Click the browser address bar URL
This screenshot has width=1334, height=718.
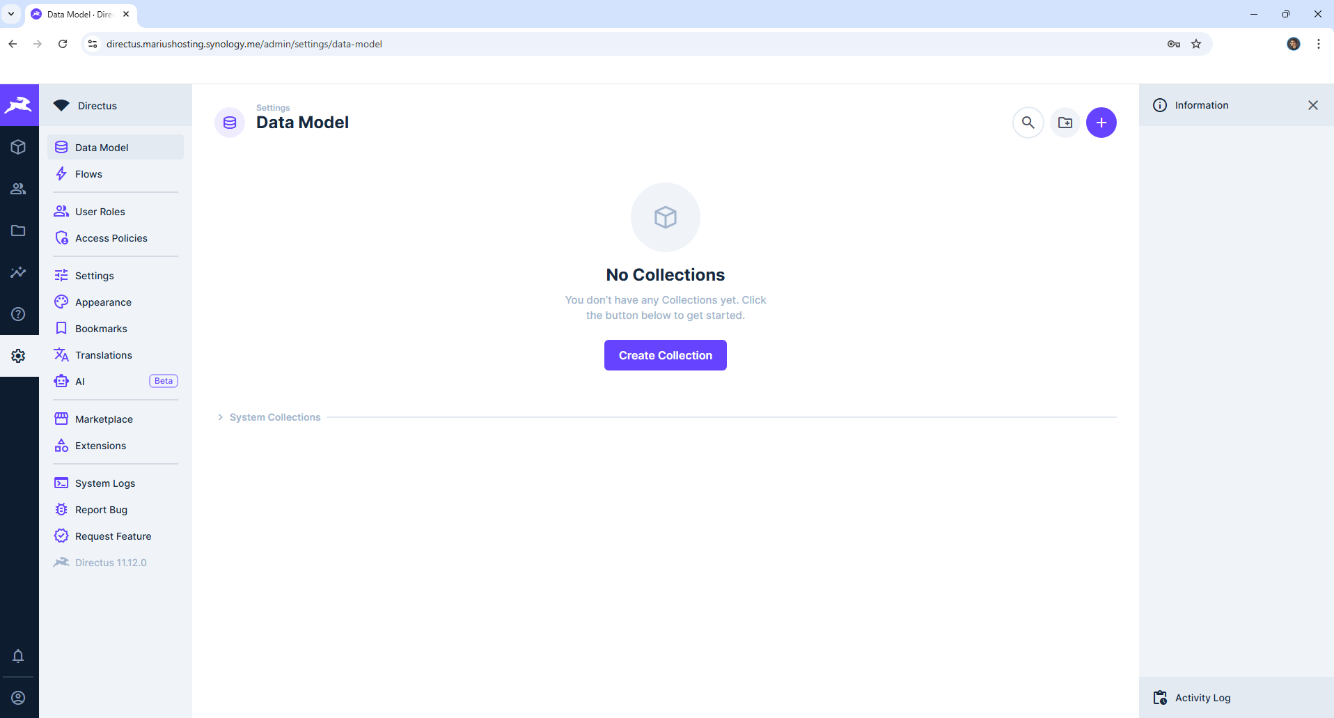(244, 44)
